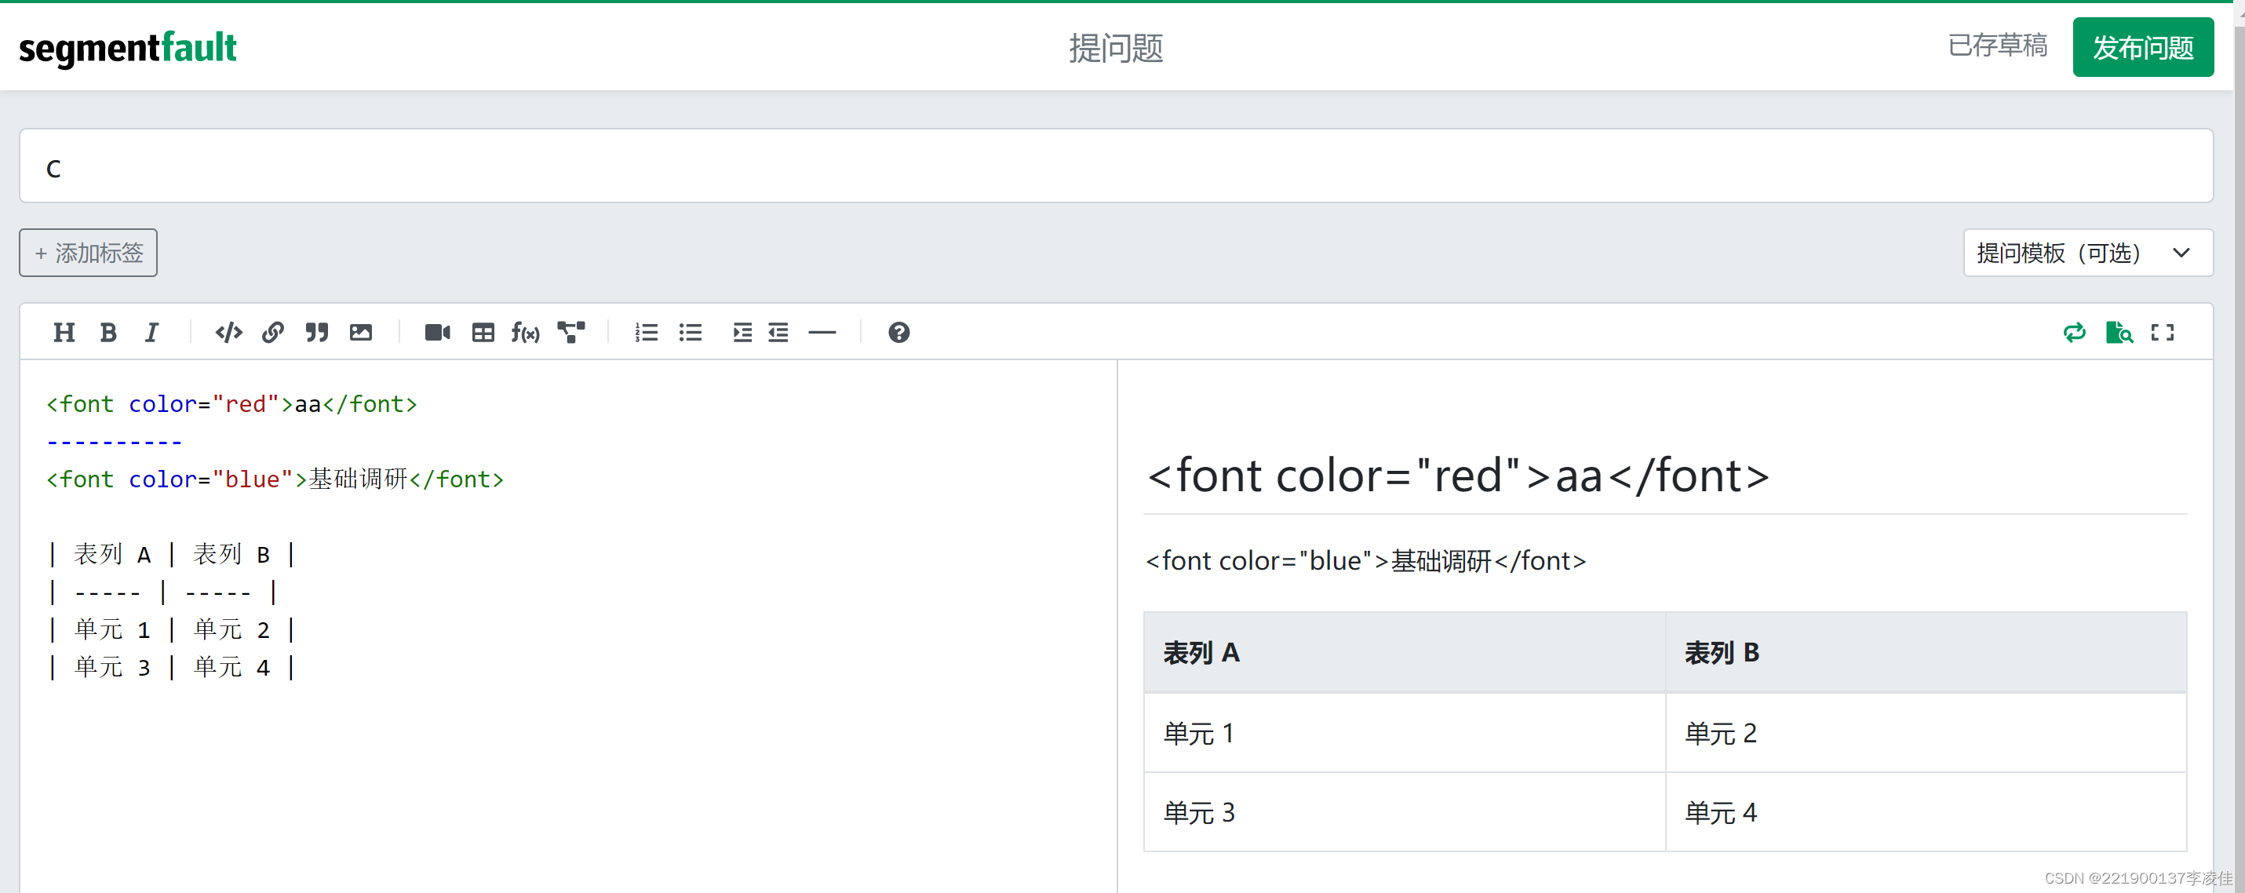Image resolution: width=2245 pixels, height=893 pixels.
Task: Click the preview heading <font color="red">aa</font>
Action: [1458, 476]
